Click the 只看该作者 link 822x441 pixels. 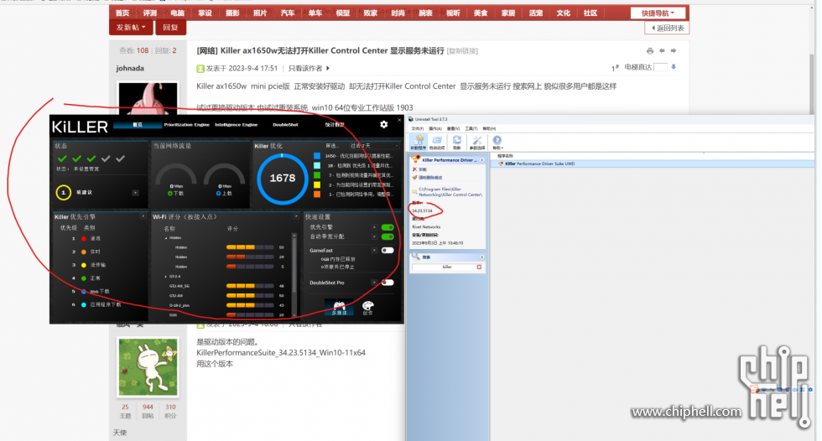point(305,68)
